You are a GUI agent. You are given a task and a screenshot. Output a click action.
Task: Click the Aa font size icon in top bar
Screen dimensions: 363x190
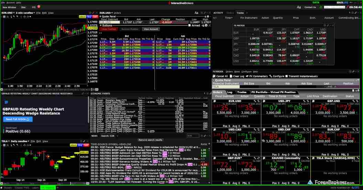(299, 8)
